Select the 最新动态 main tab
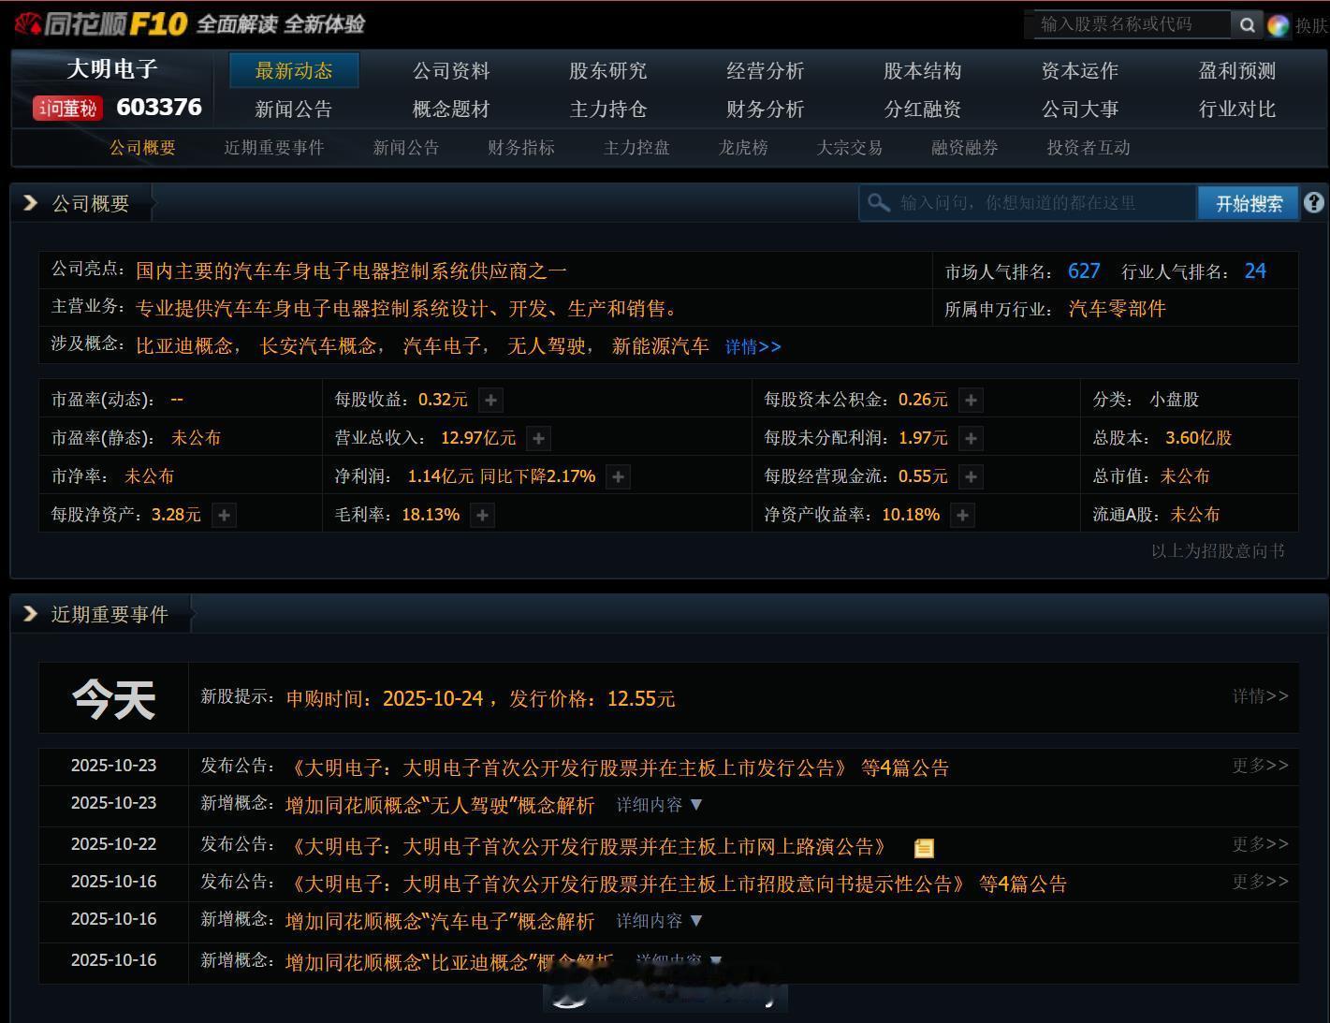This screenshot has width=1330, height=1023. [x=294, y=70]
